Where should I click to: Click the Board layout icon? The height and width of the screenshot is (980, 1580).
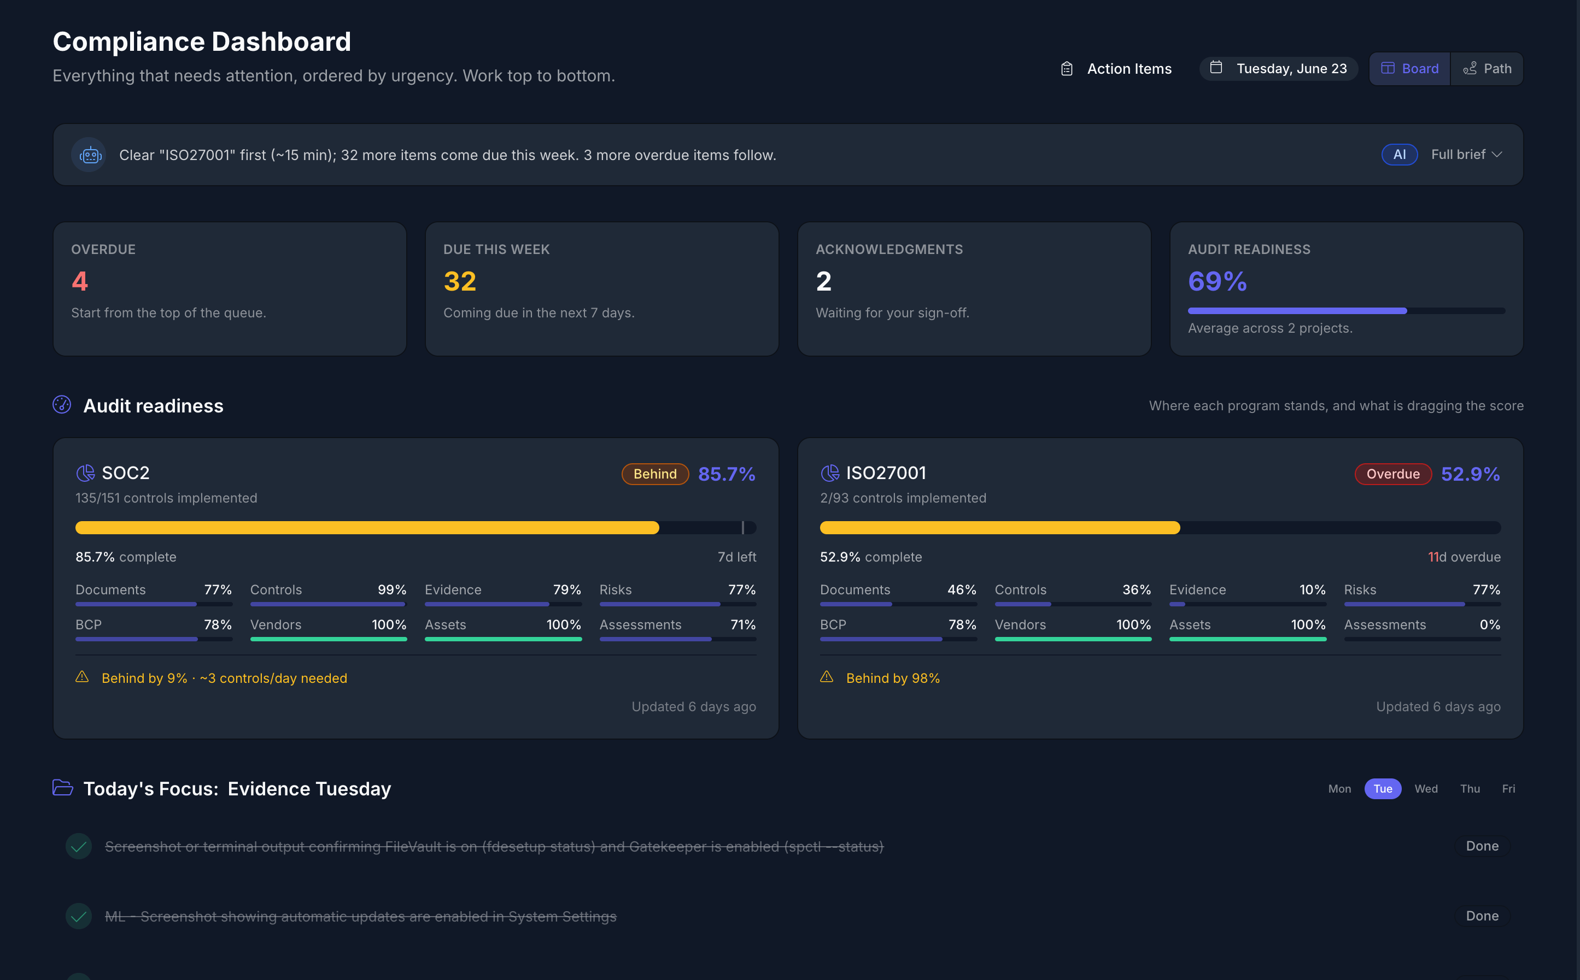coord(1388,68)
